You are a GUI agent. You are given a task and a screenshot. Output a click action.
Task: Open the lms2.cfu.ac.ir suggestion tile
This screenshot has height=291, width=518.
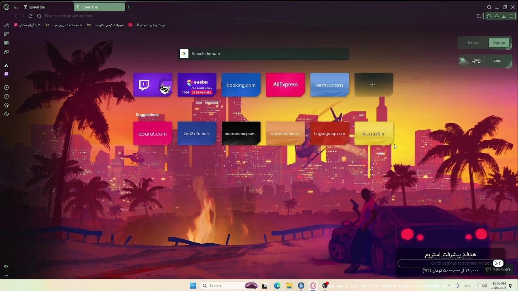pyautogui.click(x=197, y=133)
